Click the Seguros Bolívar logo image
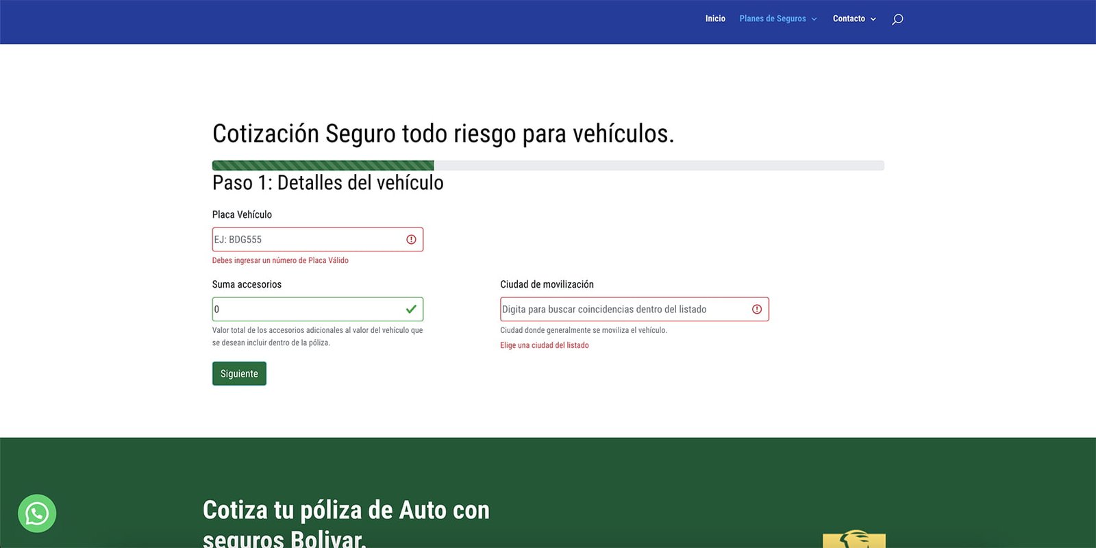This screenshot has width=1096, height=548. [854, 538]
